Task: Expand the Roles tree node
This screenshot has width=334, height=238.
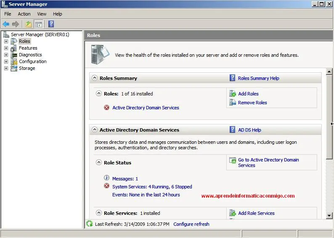Action: point(6,41)
